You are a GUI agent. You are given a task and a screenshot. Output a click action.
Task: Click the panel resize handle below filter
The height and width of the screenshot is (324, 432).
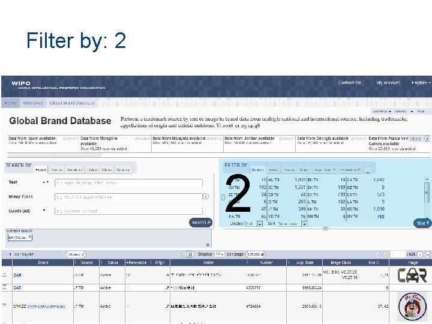(x=325, y=229)
